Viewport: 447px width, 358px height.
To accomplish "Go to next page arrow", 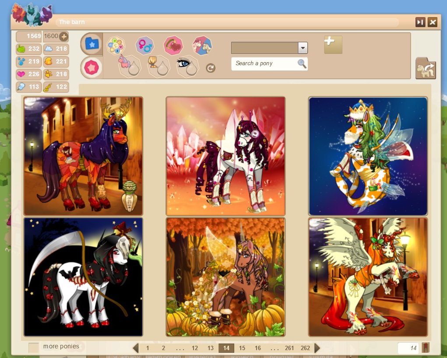I will point(317,348).
